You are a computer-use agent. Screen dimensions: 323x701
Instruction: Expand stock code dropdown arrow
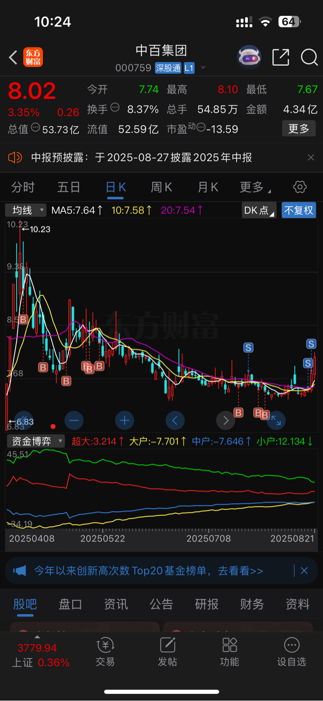[203, 68]
